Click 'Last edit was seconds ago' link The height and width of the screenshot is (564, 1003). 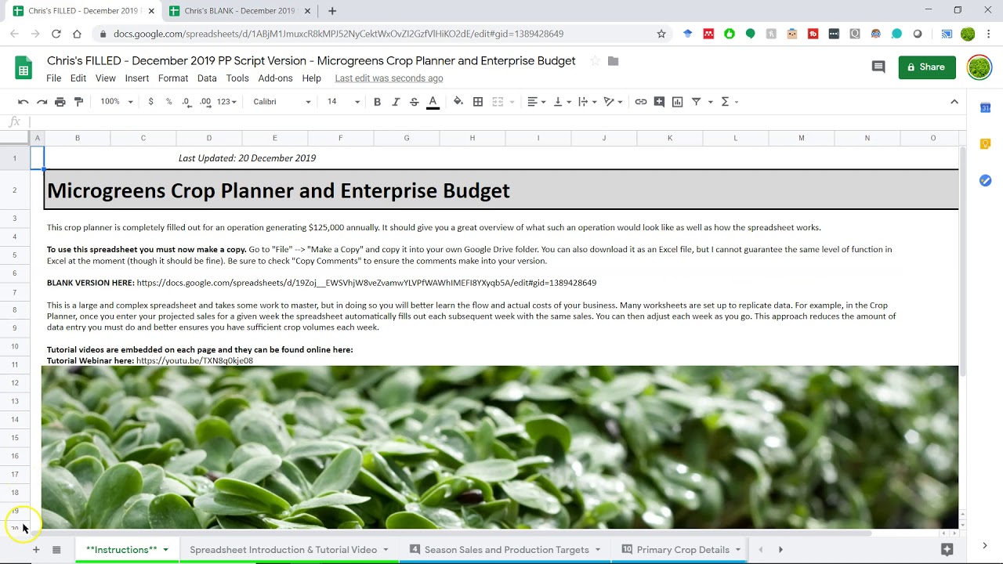(389, 78)
